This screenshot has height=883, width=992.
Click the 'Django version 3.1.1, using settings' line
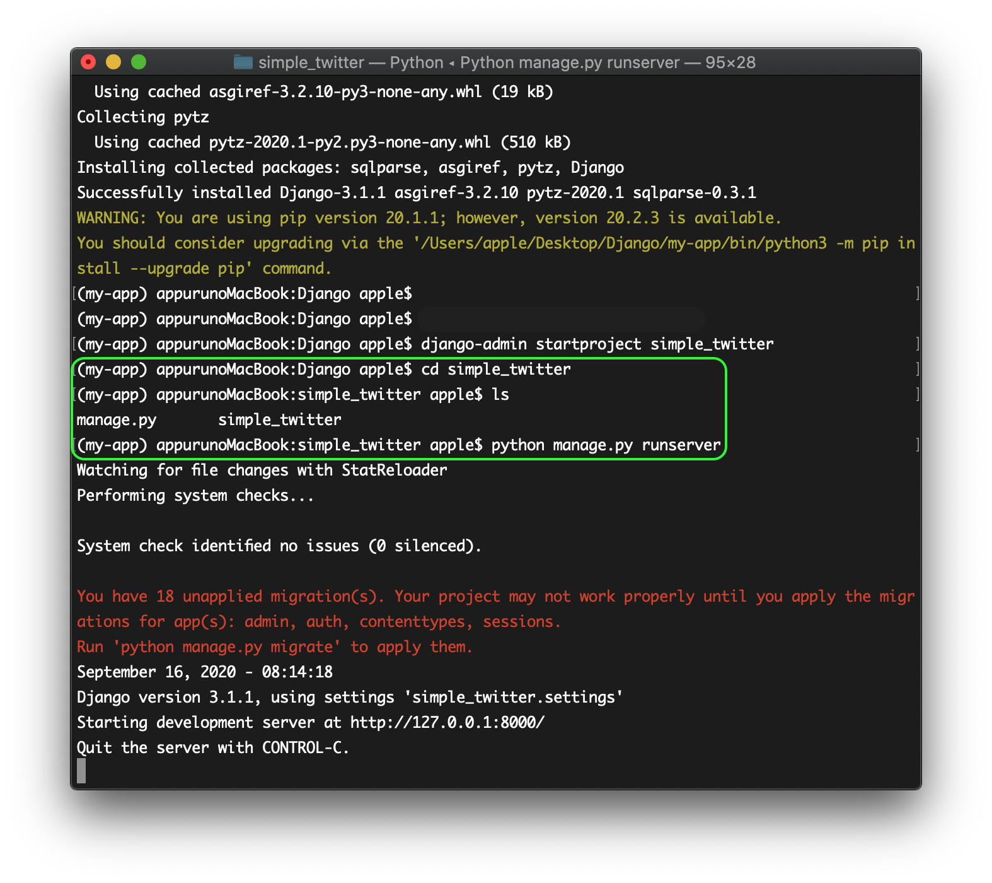coord(350,698)
